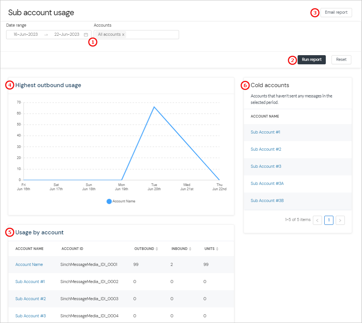Click the SinchMessageMedia_IDI_0001 account ID
Viewport: 362px width, 323px height.
click(x=89, y=264)
